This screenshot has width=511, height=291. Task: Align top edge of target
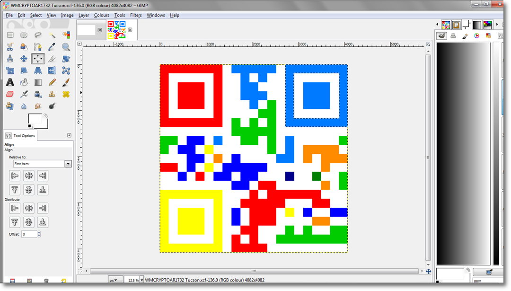pyautogui.click(x=15, y=190)
